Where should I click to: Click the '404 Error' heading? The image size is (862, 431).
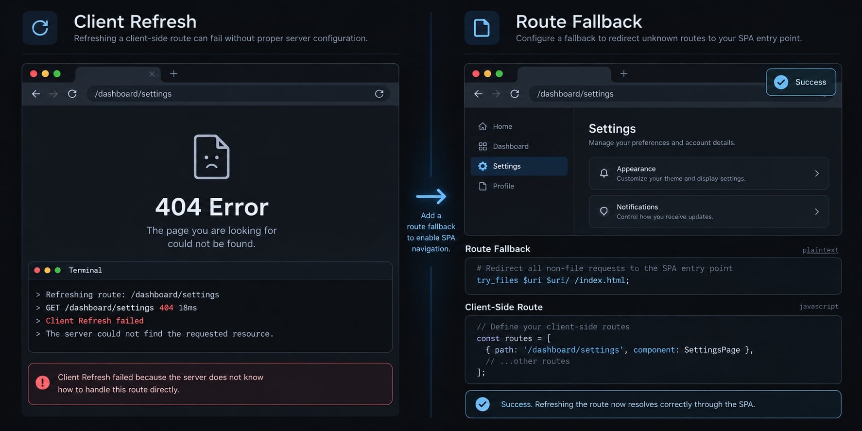pyautogui.click(x=212, y=207)
